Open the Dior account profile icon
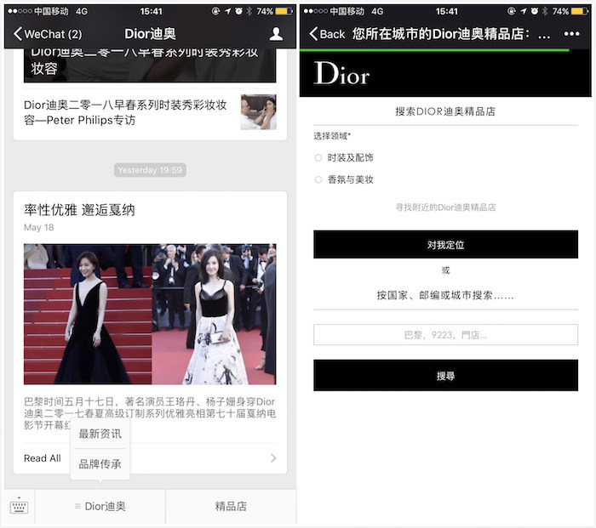Image resolution: width=596 pixels, height=528 pixels. click(x=276, y=34)
